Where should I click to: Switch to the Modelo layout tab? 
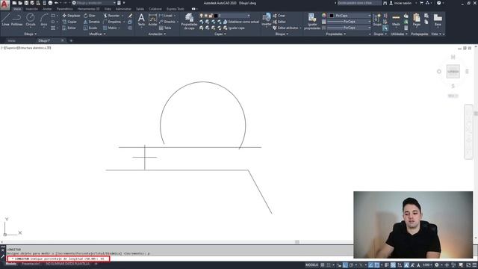tap(11, 264)
